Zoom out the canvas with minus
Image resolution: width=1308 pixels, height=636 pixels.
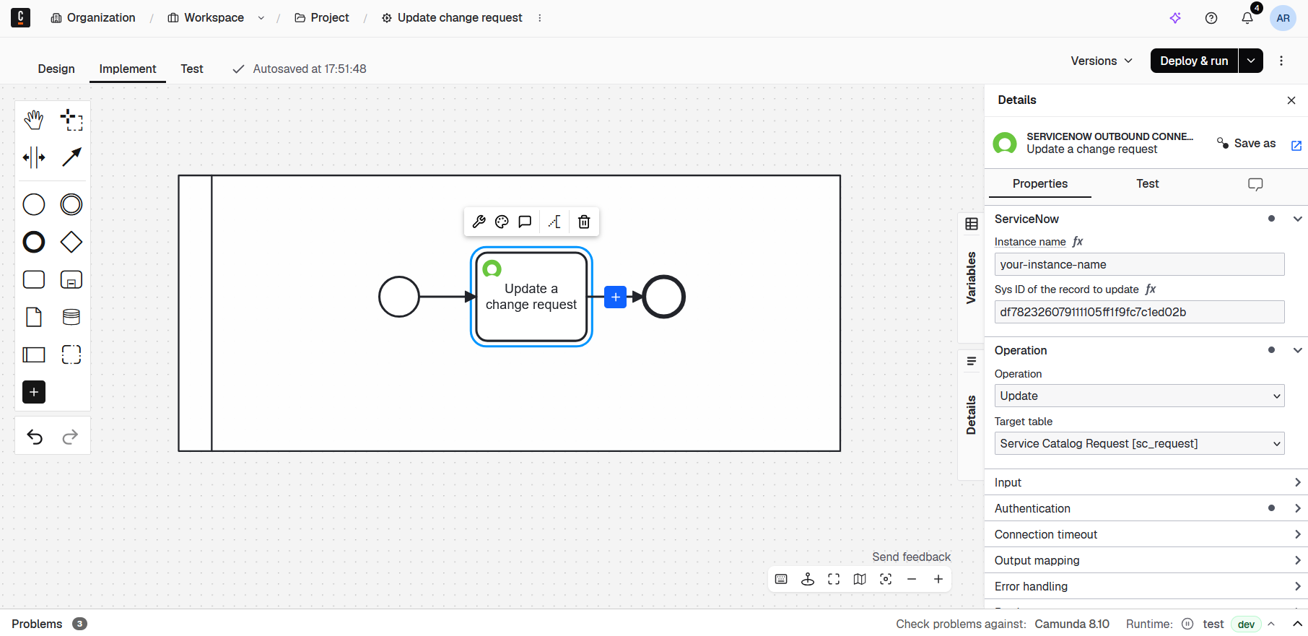point(912,579)
